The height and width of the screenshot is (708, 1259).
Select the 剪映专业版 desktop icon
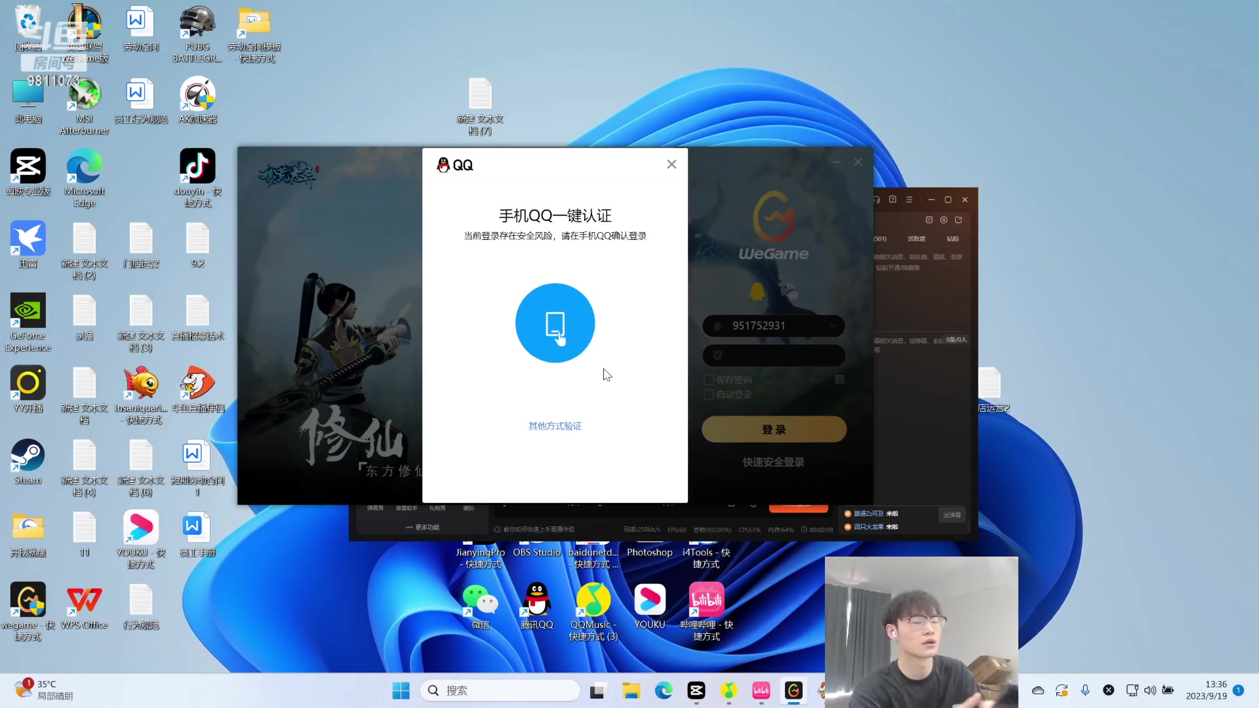pyautogui.click(x=28, y=173)
